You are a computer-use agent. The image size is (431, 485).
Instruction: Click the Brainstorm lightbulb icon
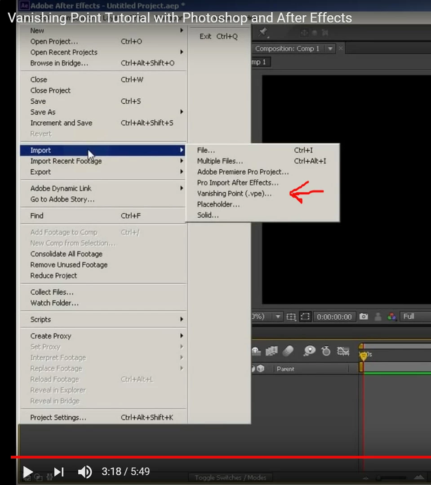pyautogui.click(x=309, y=351)
